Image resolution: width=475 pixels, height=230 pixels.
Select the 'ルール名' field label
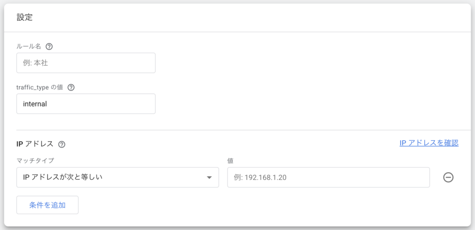point(29,47)
